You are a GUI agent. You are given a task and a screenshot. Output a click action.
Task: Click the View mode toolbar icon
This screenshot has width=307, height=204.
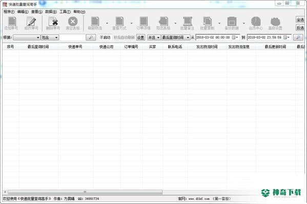pos(119,22)
